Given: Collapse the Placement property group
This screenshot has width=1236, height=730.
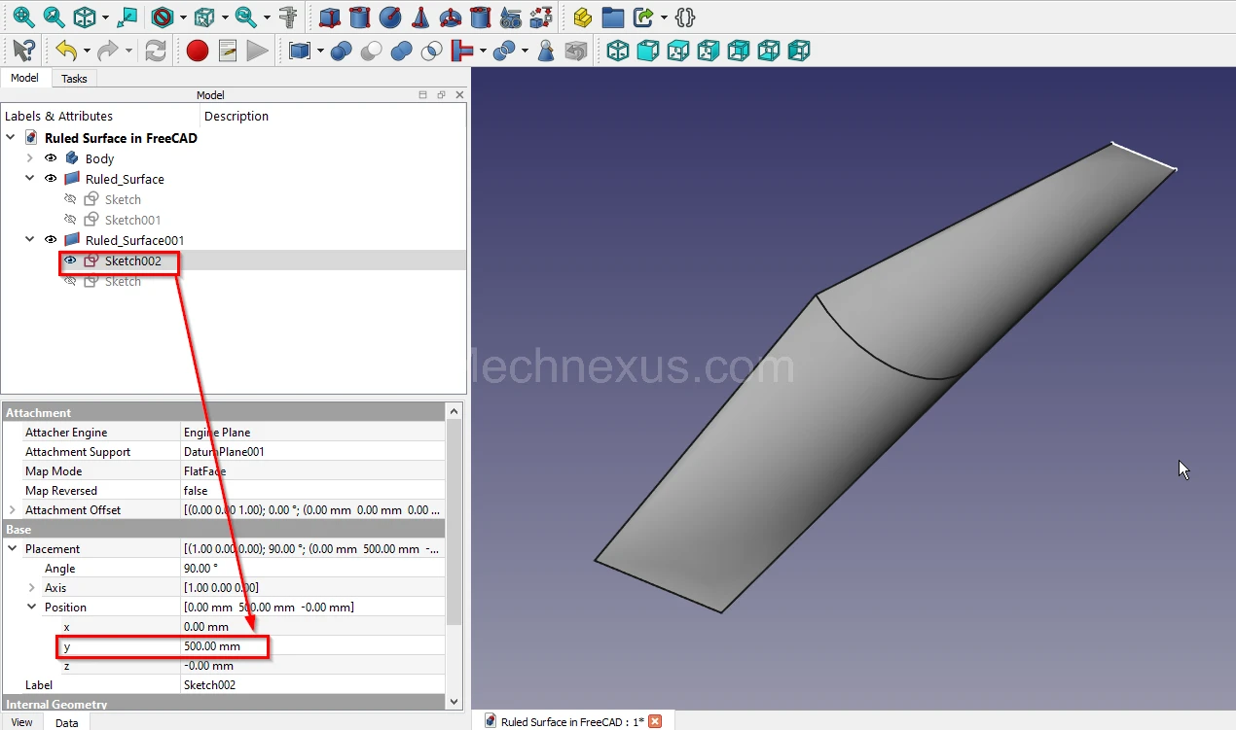Looking at the screenshot, I should pyautogui.click(x=13, y=549).
